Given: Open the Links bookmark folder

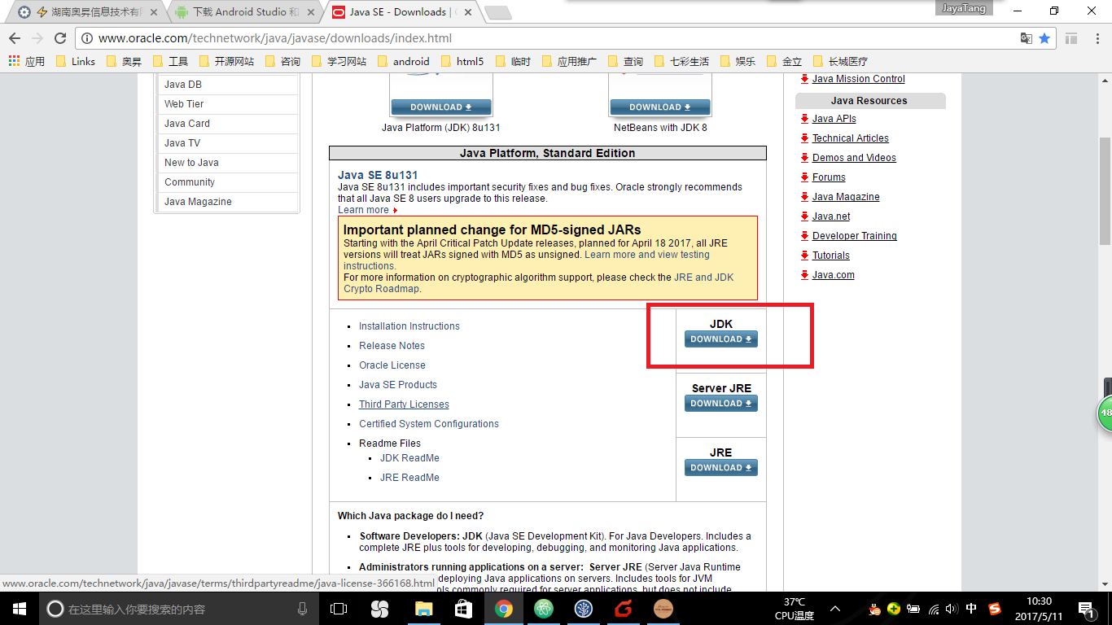Looking at the screenshot, I should [76, 61].
